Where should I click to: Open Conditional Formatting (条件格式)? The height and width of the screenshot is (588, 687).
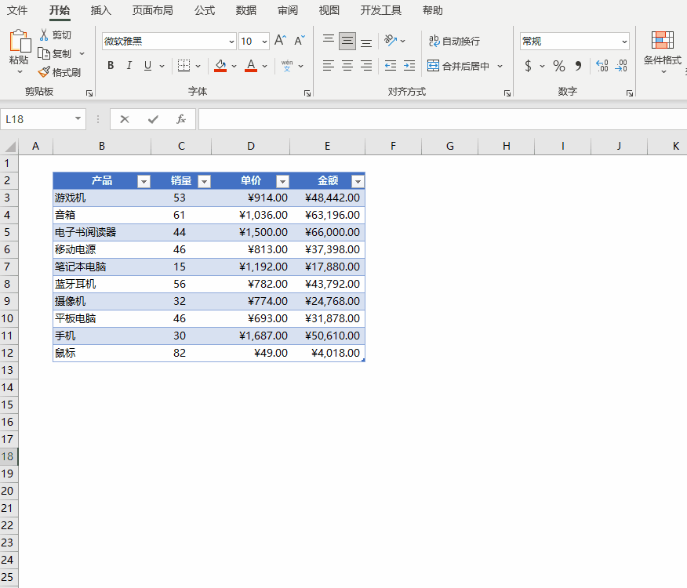pos(663,53)
